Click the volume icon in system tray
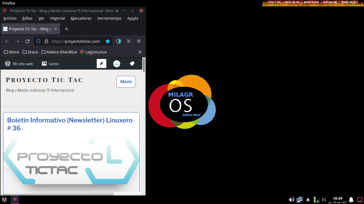Viewport: 364px width, 204px height. click(x=291, y=200)
